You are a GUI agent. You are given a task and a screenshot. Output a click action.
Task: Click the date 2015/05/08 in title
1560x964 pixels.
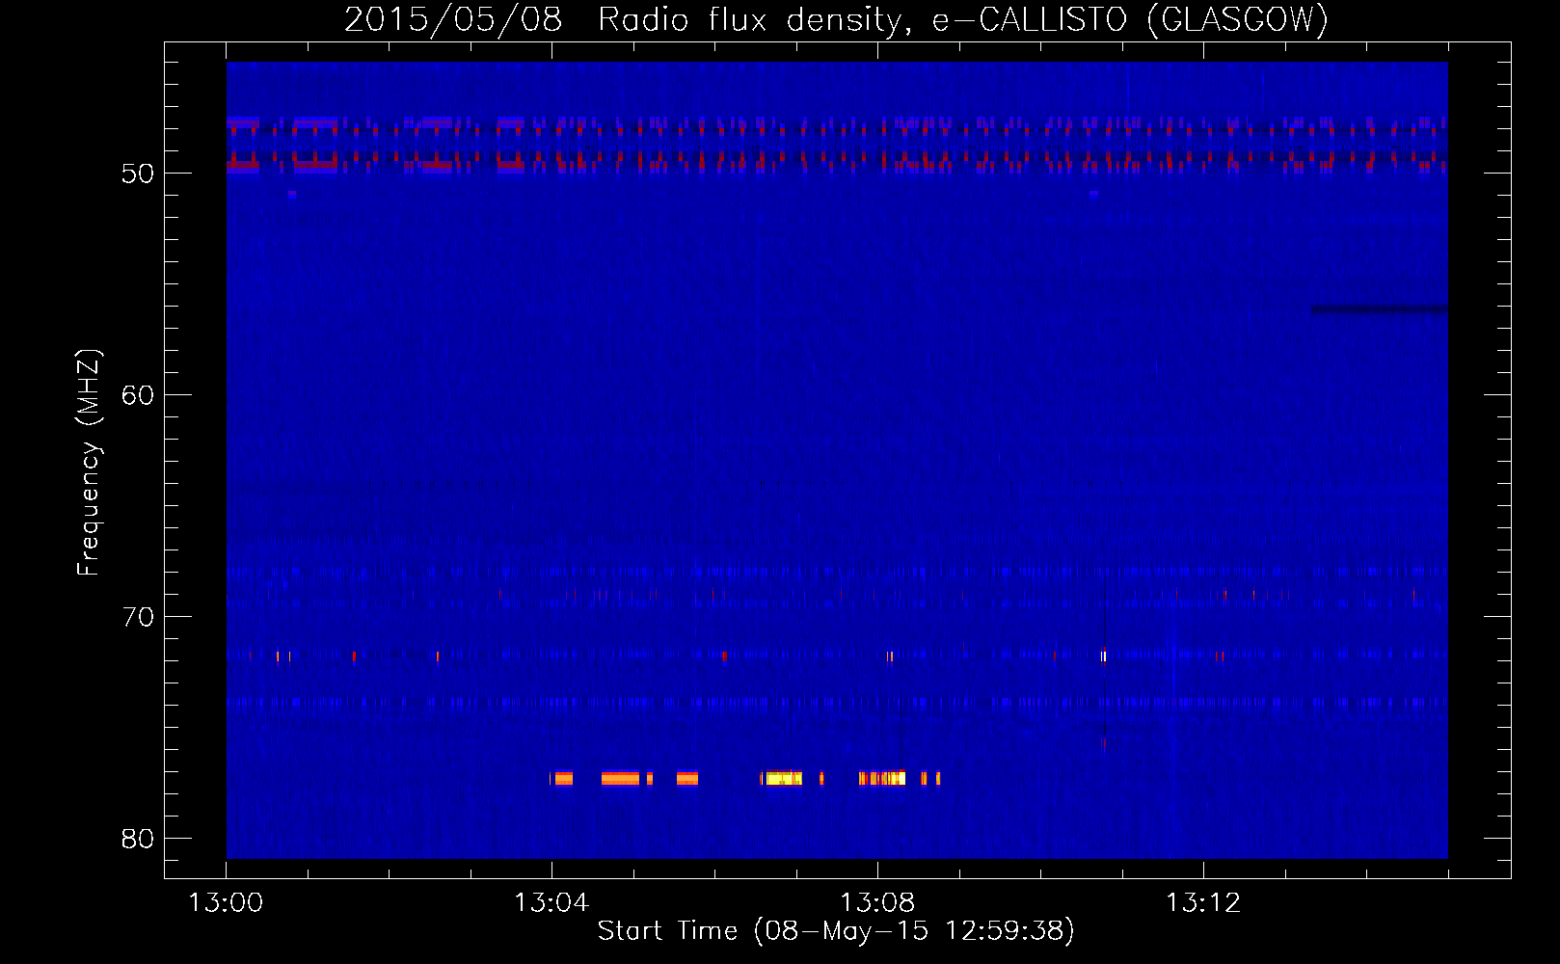pyautogui.click(x=453, y=19)
